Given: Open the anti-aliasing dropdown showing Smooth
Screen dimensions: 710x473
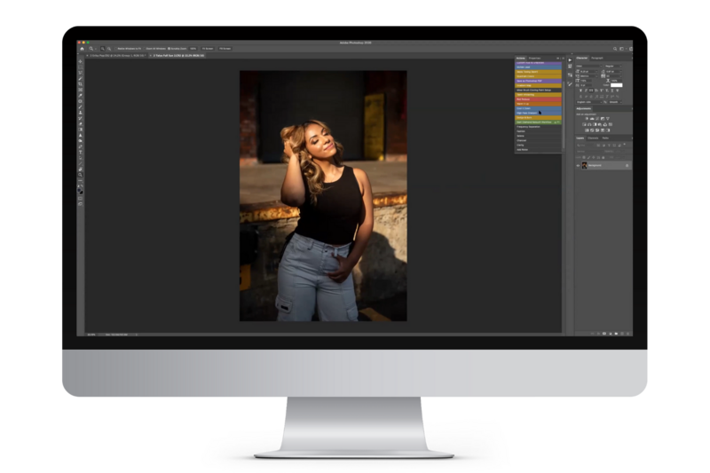Looking at the screenshot, I should pyautogui.click(x=616, y=102).
